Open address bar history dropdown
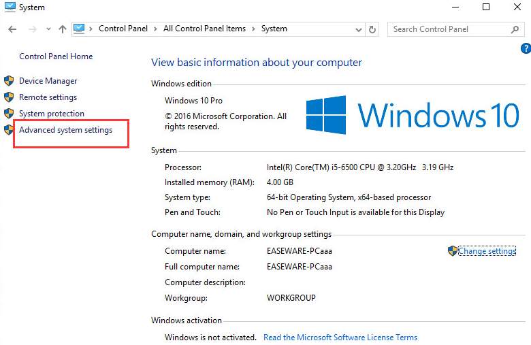Screen dimensions: 531x345 coord(359,30)
